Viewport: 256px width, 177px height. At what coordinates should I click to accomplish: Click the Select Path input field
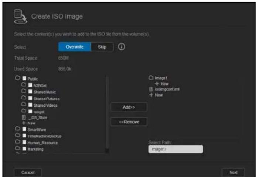pyautogui.click(x=176, y=149)
